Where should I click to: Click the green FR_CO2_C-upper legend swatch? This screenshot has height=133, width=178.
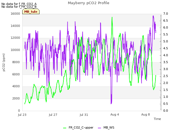pyautogui.click(x=65, y=128)
